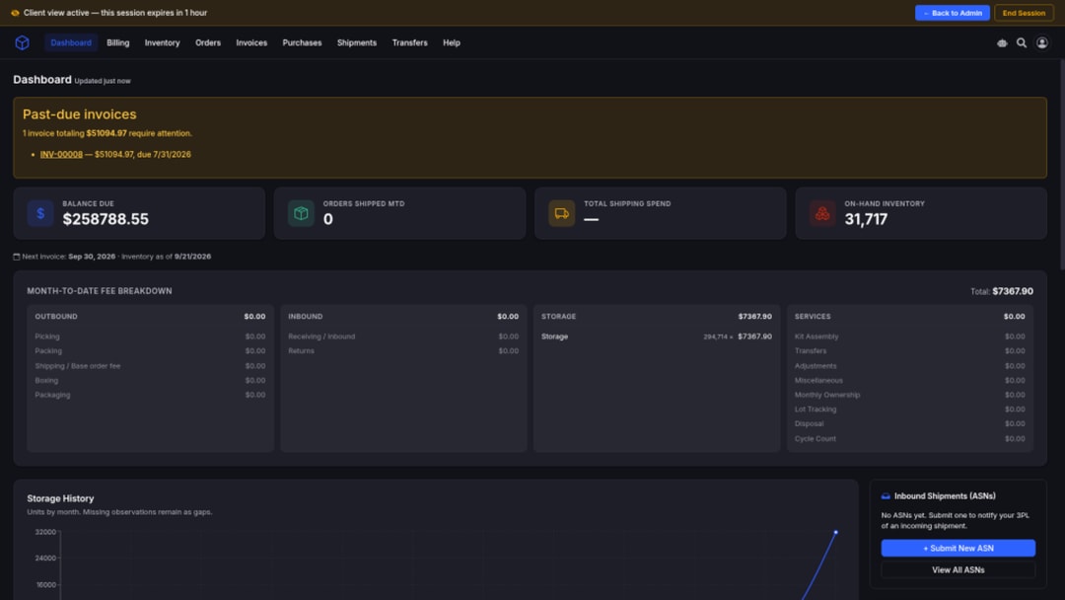Click Next invoice date Sep 30, 2026

(x=92, y=257)
